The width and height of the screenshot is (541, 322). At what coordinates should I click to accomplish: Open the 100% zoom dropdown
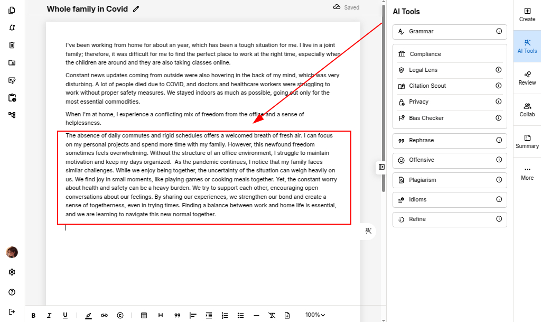coord(315,315)
